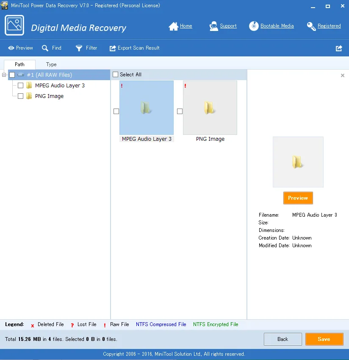
Task: Open Support via the headset icon
Action: click(214, 26)
